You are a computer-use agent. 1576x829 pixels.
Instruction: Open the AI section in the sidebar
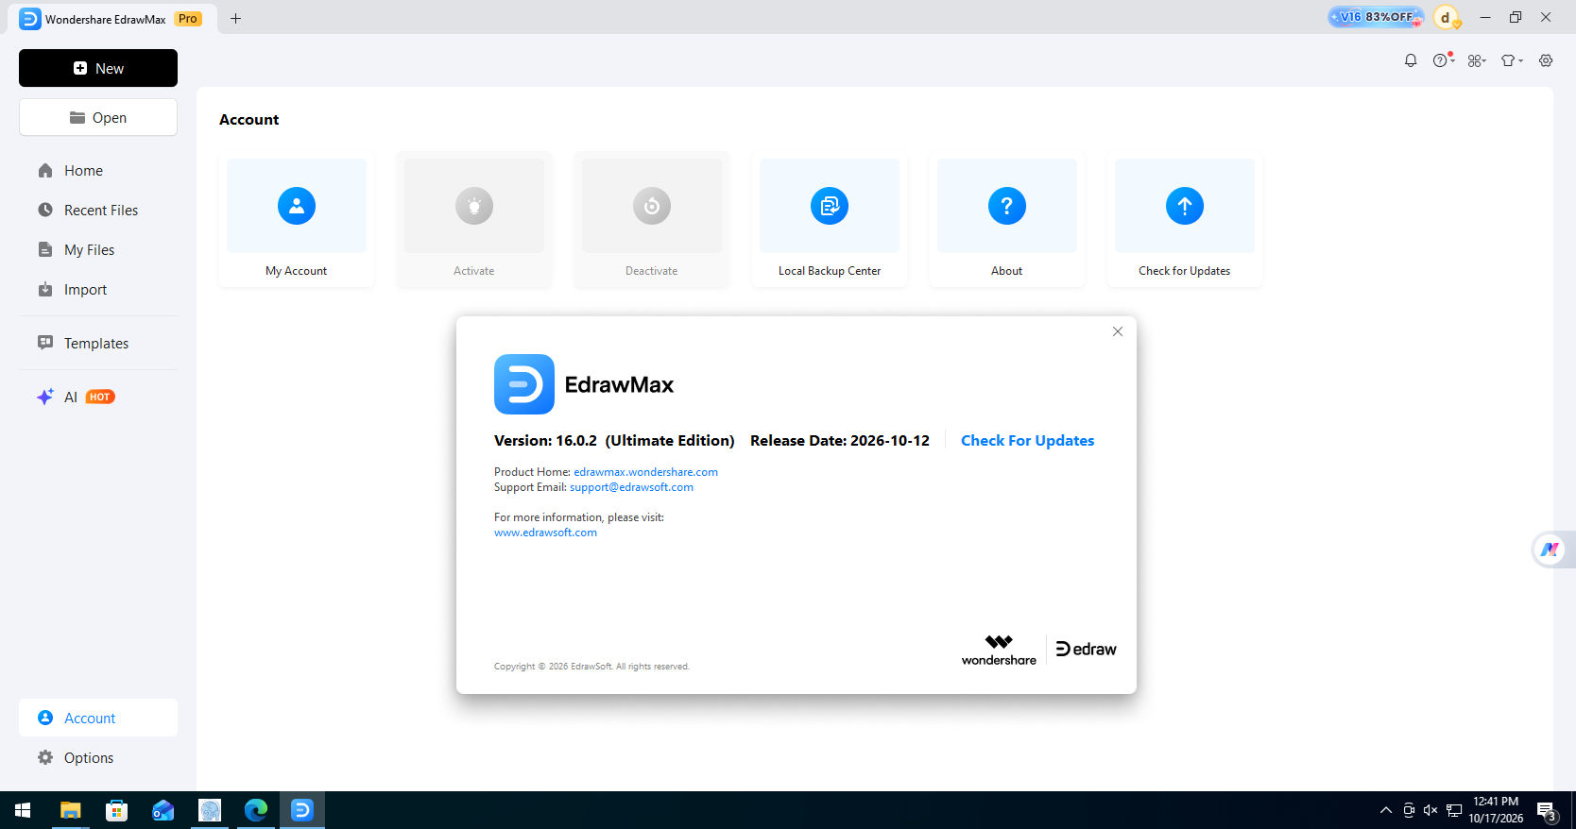98,398
